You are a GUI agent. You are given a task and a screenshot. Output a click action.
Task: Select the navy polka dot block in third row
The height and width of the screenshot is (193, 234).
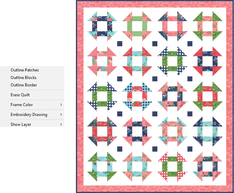coord(102,96)
